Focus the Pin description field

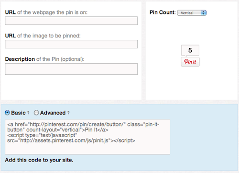(x=71, y=69)
